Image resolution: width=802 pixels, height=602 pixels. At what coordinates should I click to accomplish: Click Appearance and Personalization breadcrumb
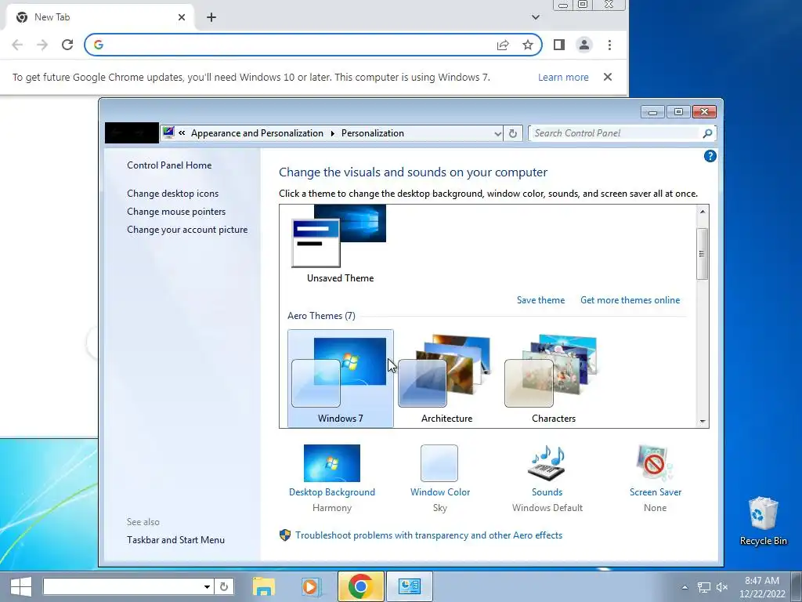pos(257,133)
